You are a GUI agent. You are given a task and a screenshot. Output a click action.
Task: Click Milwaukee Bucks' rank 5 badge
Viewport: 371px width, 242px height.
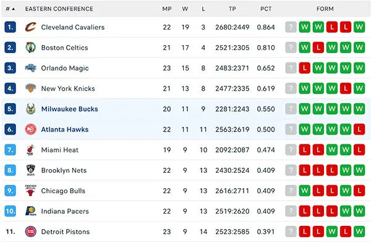pyautogui.click(x=10, y=109)
